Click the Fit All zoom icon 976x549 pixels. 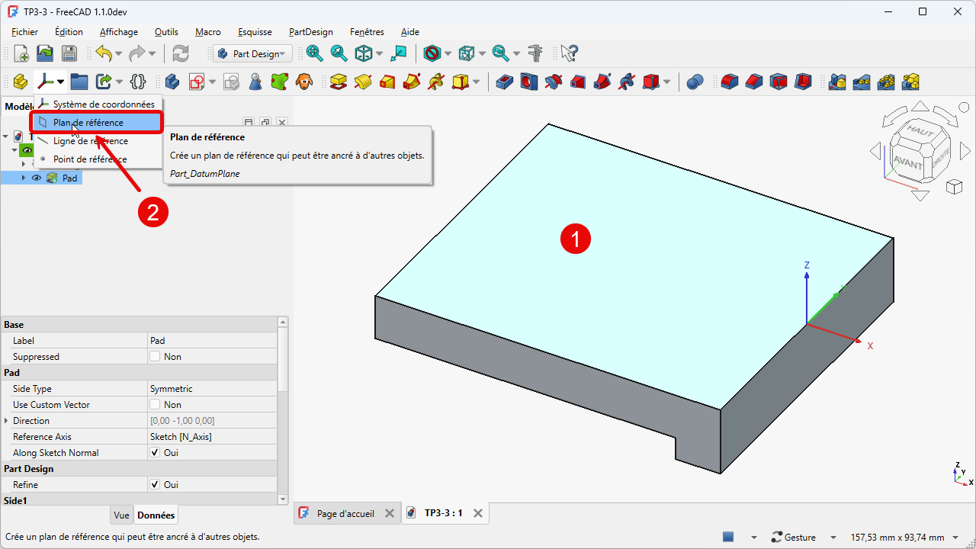pyautogui.click(x=314, y=53)
